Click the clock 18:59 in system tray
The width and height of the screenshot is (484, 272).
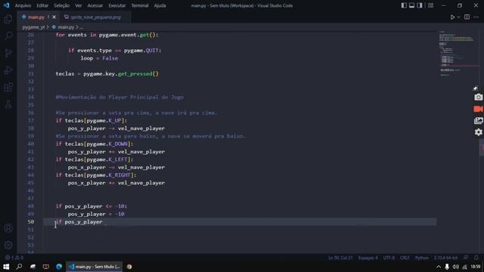pyautogui.click(x=476, y=267)
